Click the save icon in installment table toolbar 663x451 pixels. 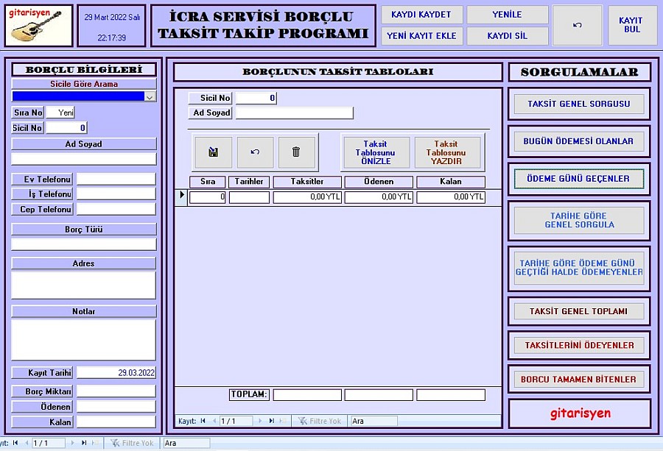pos(213,152)
